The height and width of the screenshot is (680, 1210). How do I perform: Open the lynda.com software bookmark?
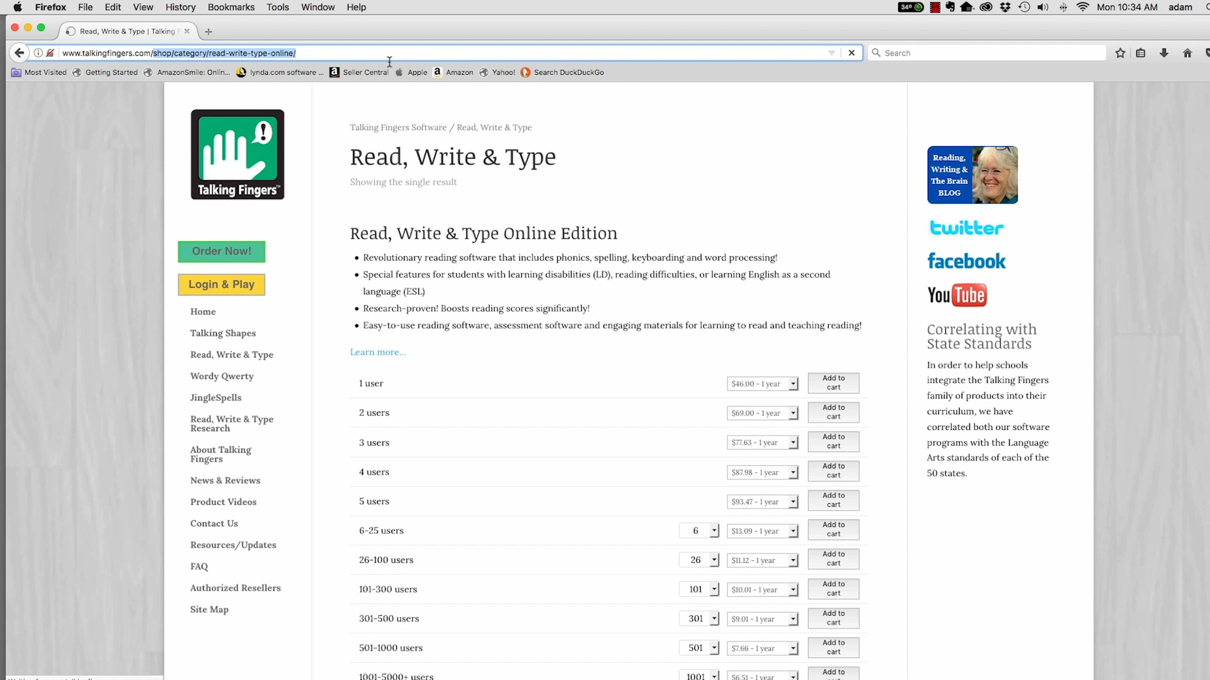click(x=280, y=73)
